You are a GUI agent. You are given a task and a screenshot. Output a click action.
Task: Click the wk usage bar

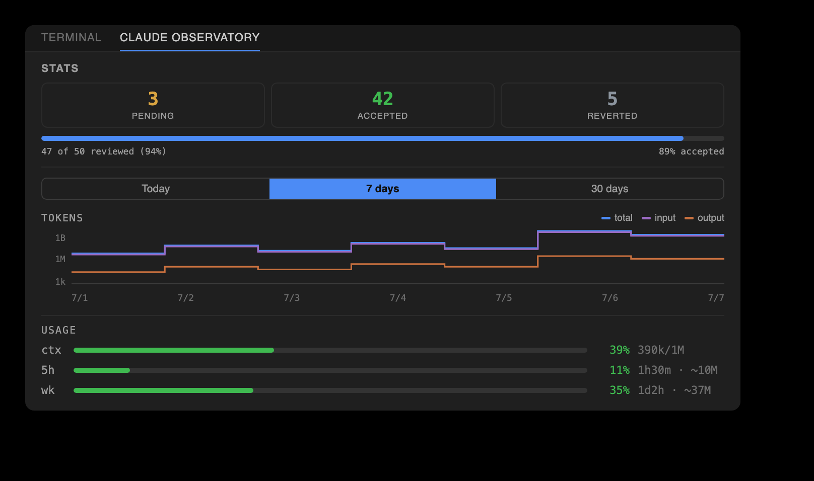pyautogui.click(x=330, y=390)
